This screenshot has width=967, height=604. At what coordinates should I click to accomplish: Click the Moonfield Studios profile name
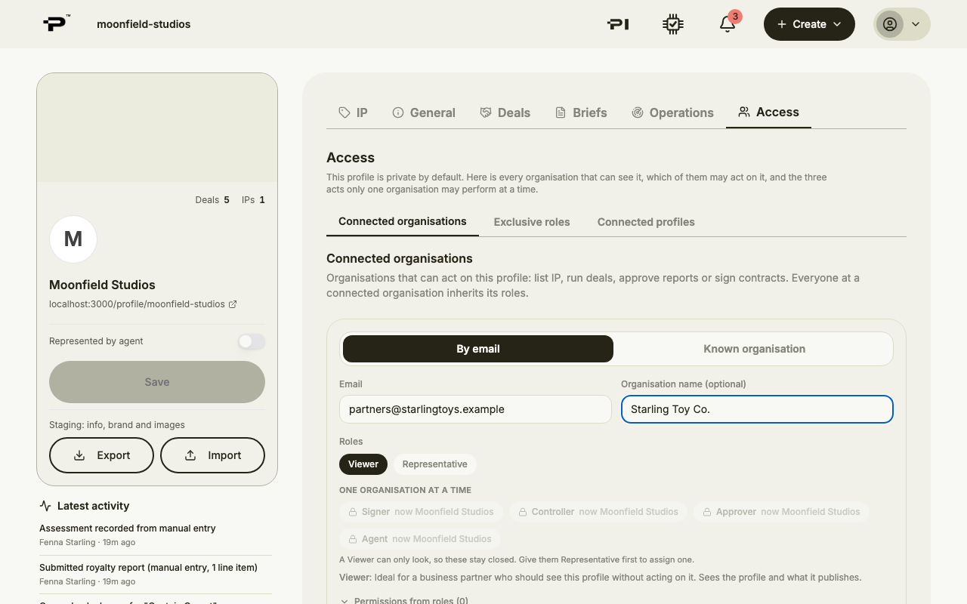pos(102,285)
